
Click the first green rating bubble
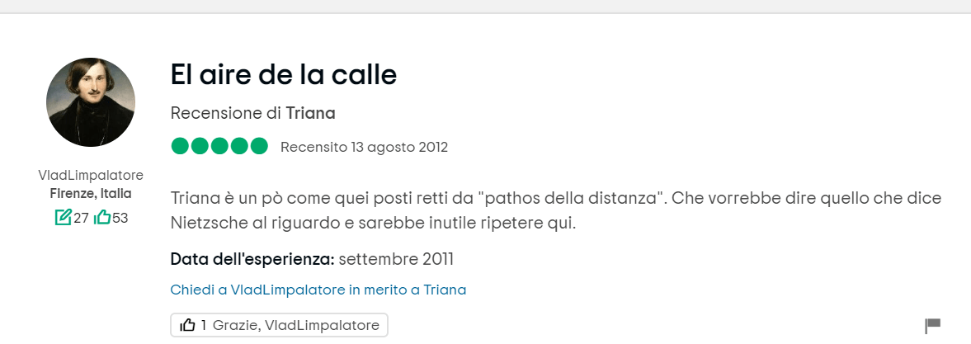click(x=180, y=147)
